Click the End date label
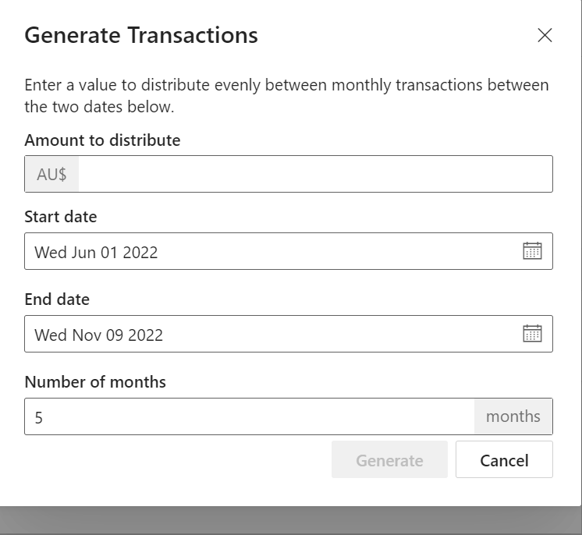The image size is (582, 535). [57, 299]
